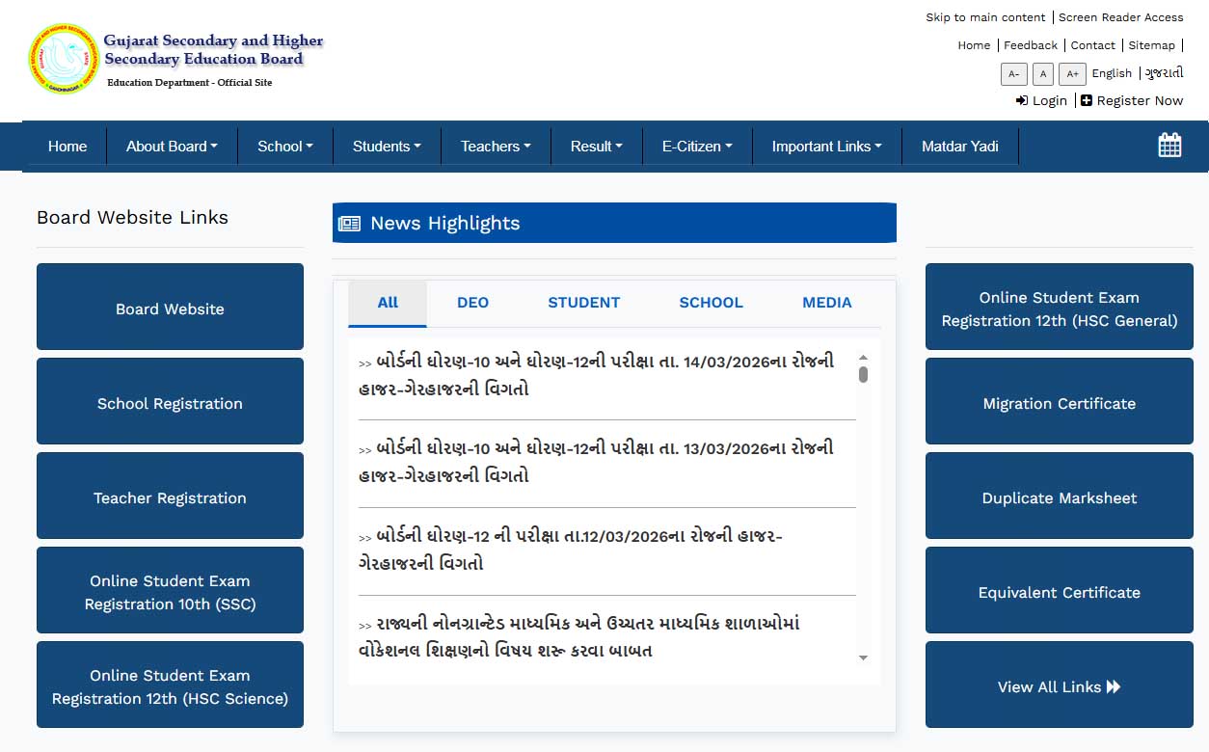
Task: Switch to the STUDENT news tab
Action: [x=583, y=302]
